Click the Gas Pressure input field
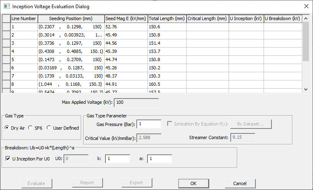This screenshot has width=313, height=190. 149,124
